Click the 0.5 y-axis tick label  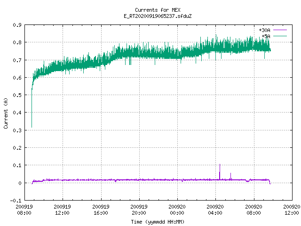pyautogui.click(x=17, y=95)
